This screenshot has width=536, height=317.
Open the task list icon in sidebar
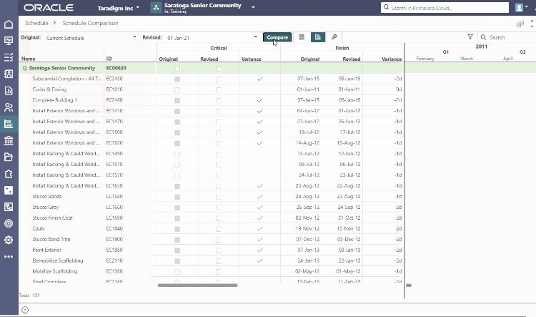(9, 57)
